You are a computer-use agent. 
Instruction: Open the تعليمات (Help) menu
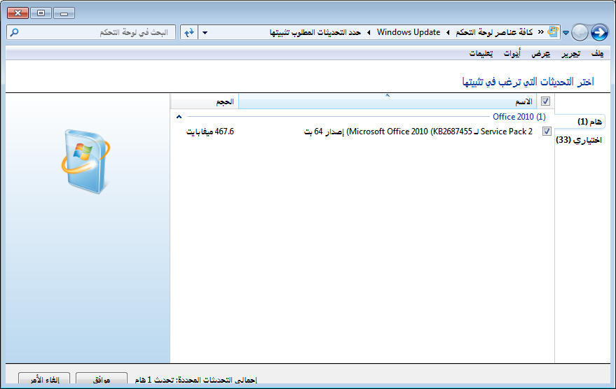point(481,54)
